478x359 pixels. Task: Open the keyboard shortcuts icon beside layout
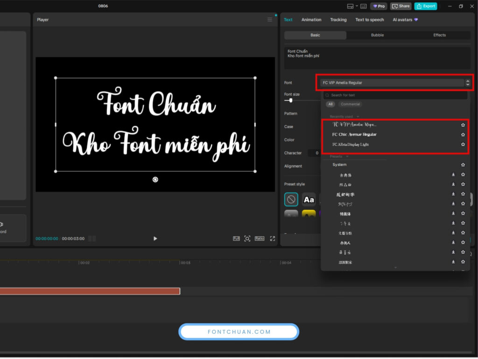pyautogui.click(x=363, y=6)
